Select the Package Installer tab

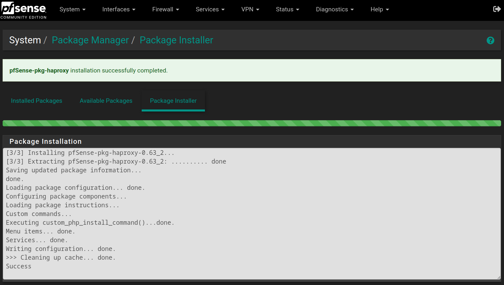(173, 101)
